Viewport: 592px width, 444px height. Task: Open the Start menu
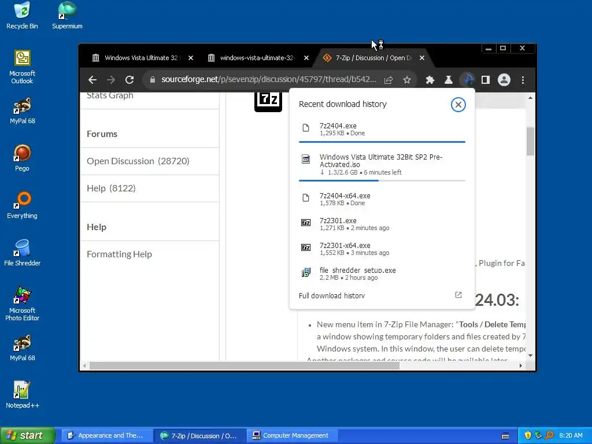28,435
